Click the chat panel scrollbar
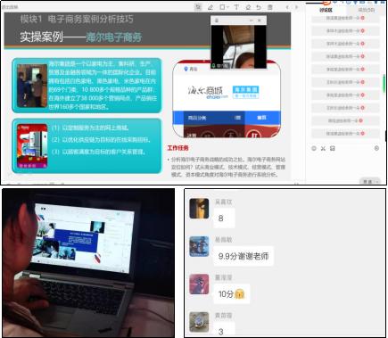388x338 pixels. pos(384,83)
